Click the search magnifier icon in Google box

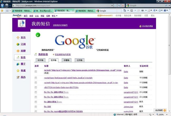click(166, 5)
